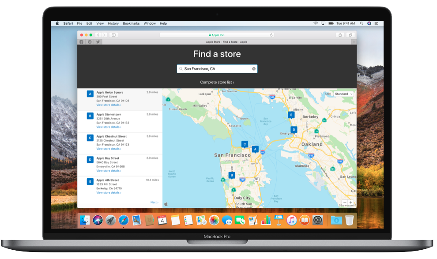Screen dimensions: 437x259
Task: Toggle the Safari sidebar button
Action: pos(114,35)
